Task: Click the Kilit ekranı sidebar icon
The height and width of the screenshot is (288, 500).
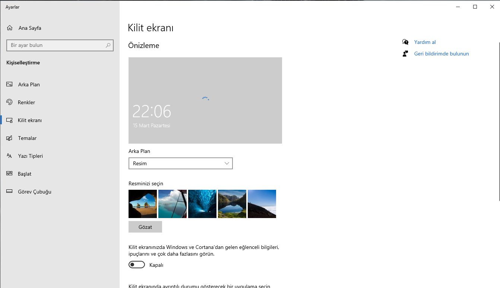Action: tap(10, 120)
